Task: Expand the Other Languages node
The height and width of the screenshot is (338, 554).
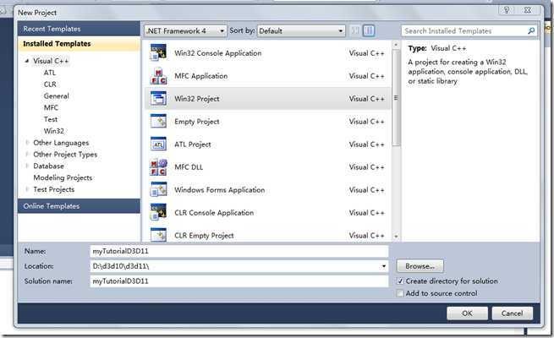Action: click(27, 143)
